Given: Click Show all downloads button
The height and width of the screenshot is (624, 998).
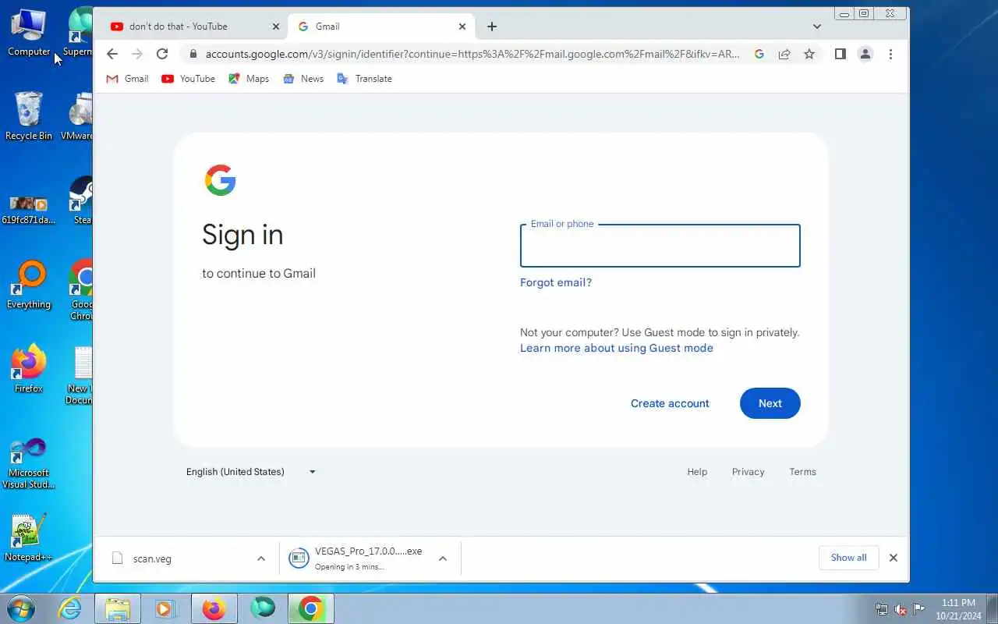Looking at the screenshot, I should pos(848,558).
